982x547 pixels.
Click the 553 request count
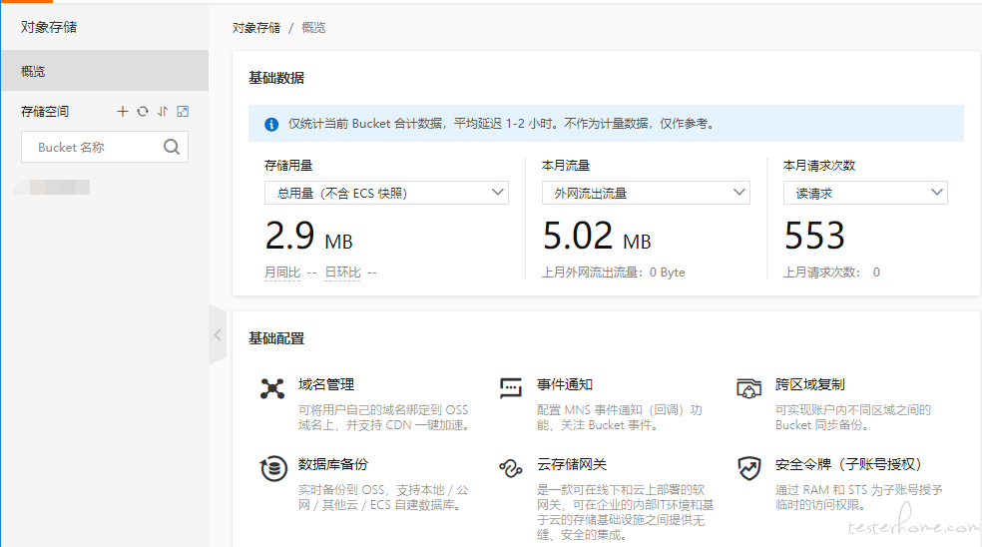(814, 236)
